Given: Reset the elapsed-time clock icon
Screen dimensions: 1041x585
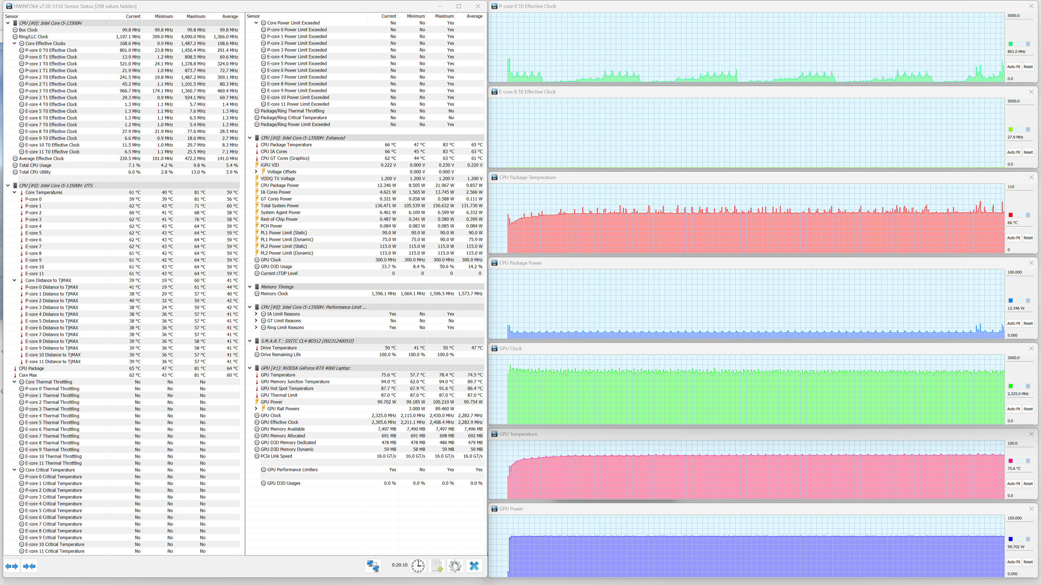Looking at the screenshot, I should 418,566.
